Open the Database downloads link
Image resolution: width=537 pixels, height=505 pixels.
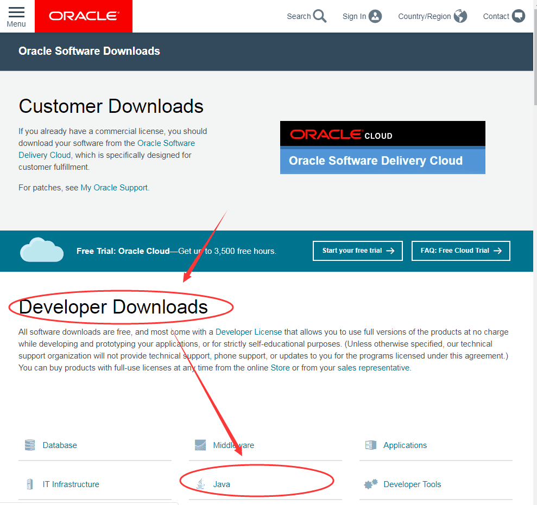60,445
